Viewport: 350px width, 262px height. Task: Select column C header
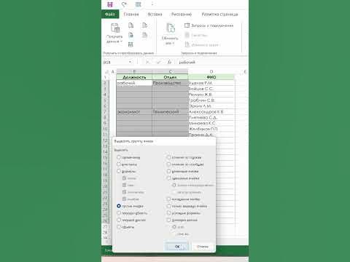[x=170, y=71]
